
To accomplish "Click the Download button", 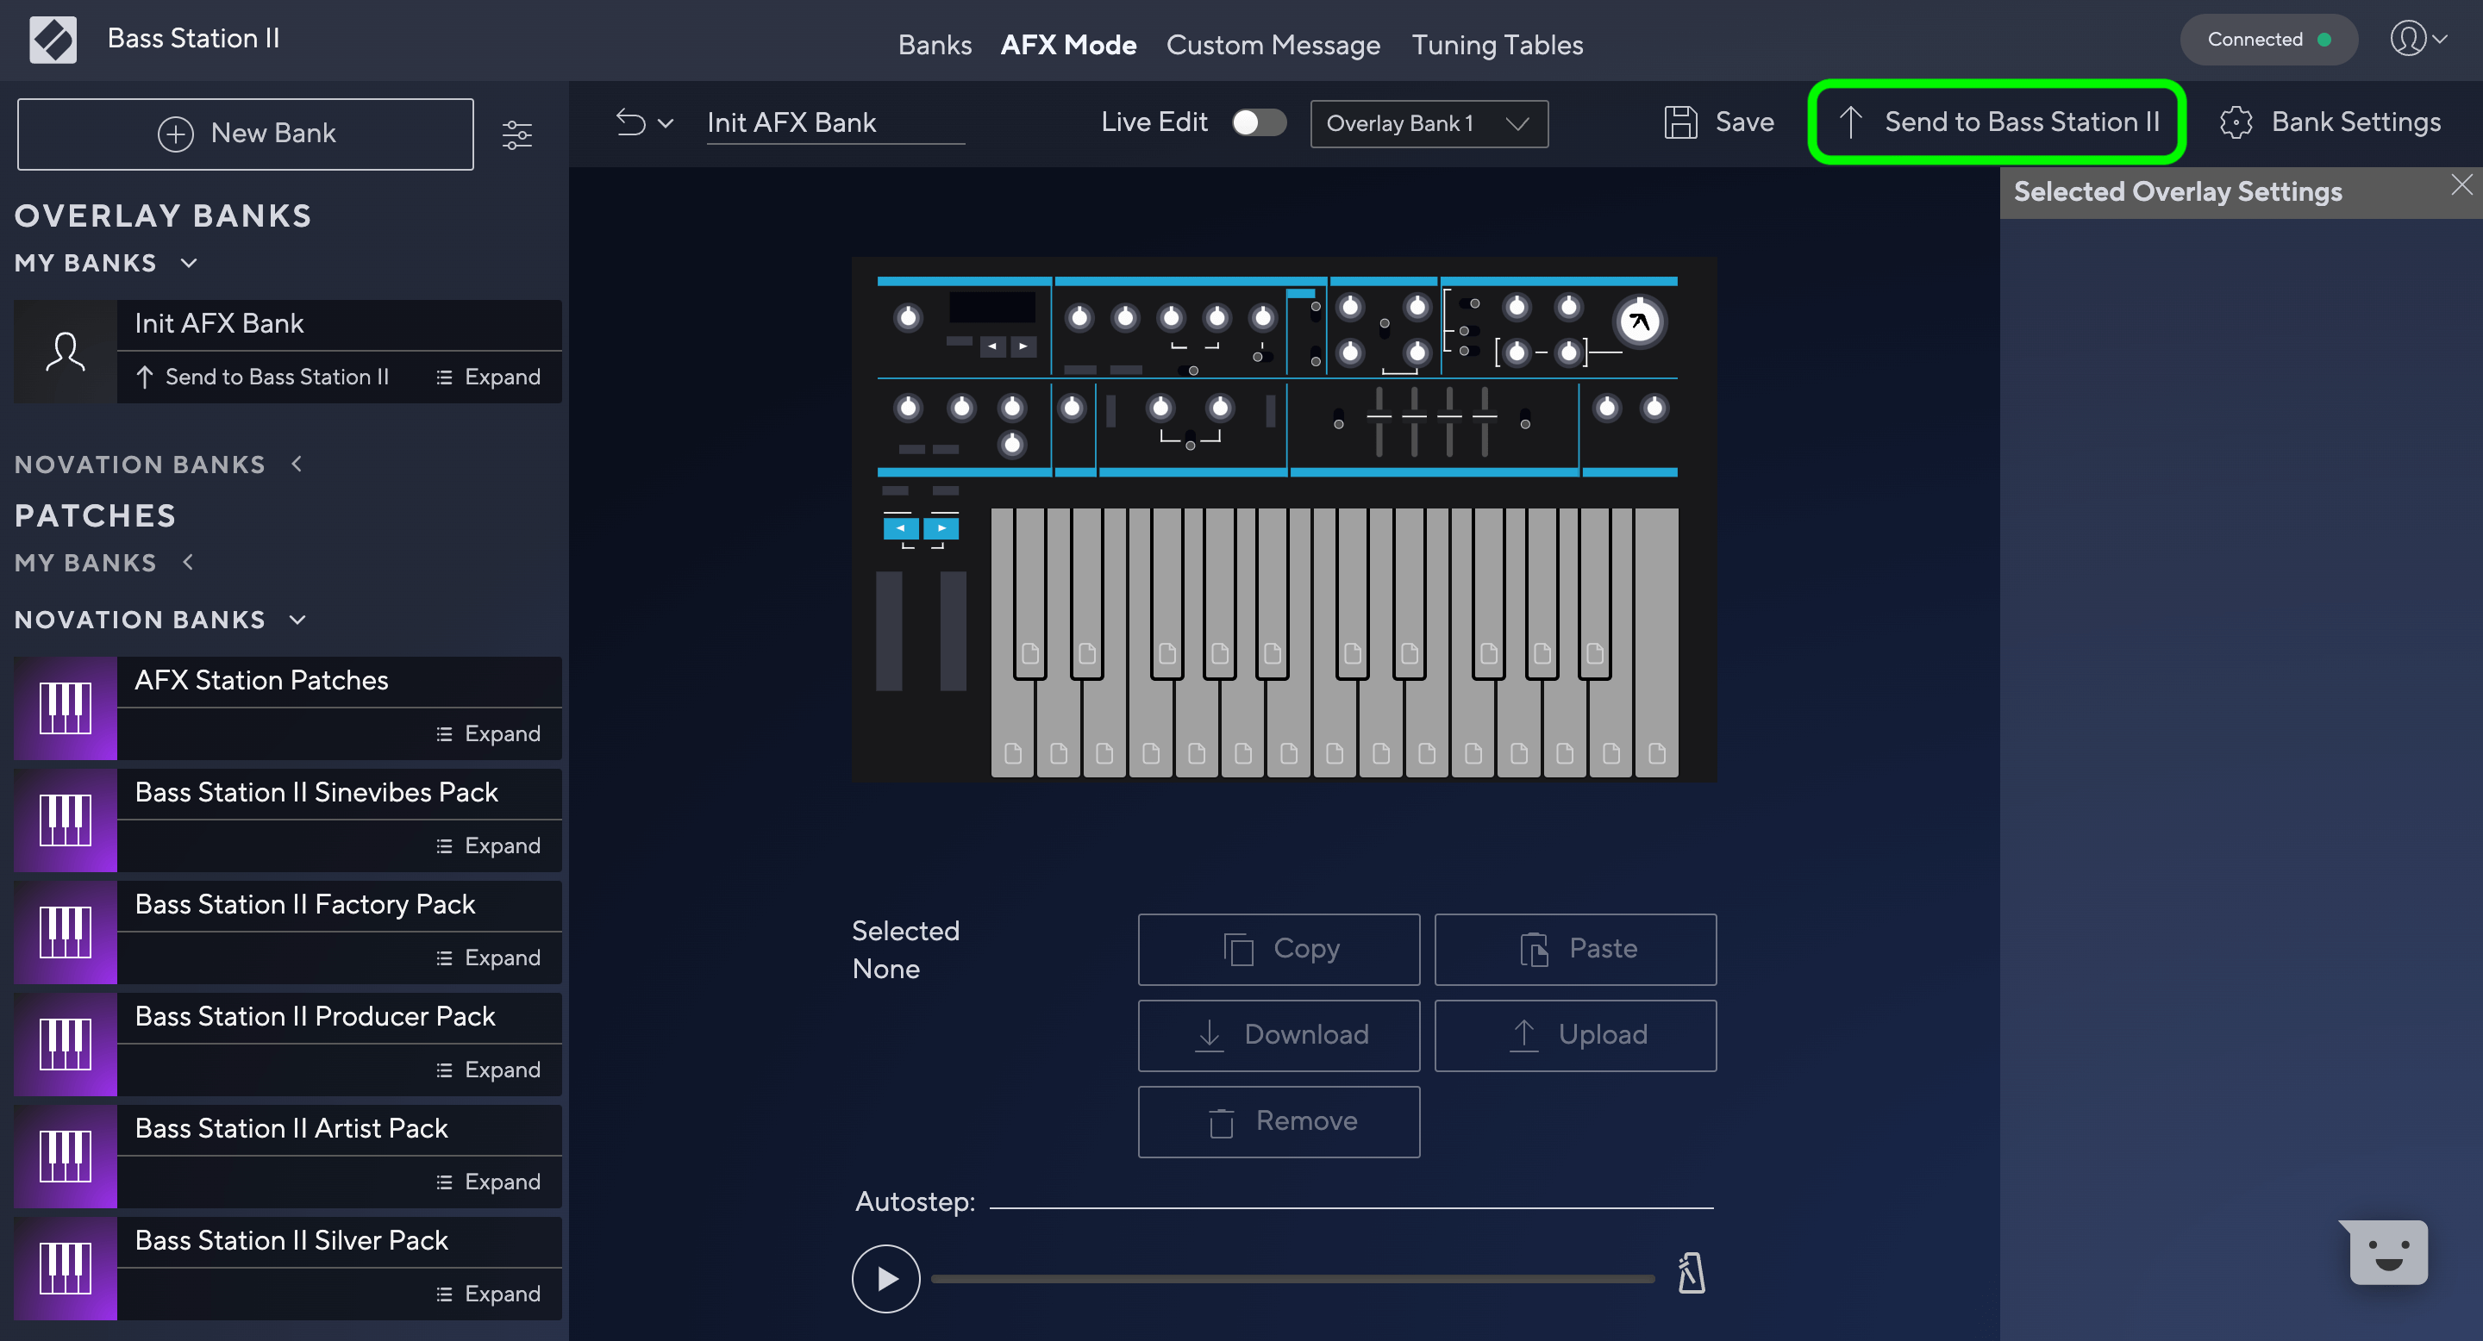I will [x=1278, y=1035].
